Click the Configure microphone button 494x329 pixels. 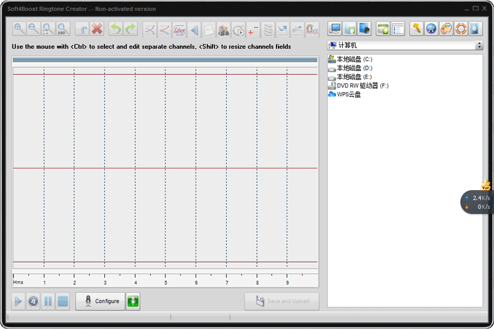click(100, 301)
